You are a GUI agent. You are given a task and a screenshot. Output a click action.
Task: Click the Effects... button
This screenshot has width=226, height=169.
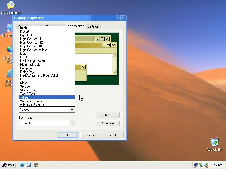(x=108, y=115)
